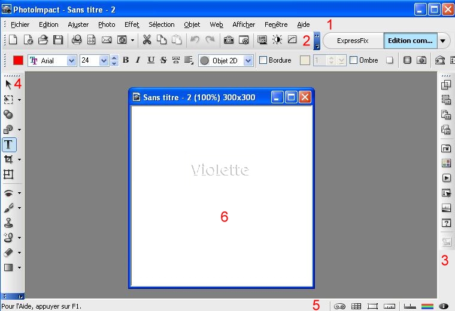Click the red text color swatch
Screen dimensions: 455x311
point(18,60)
